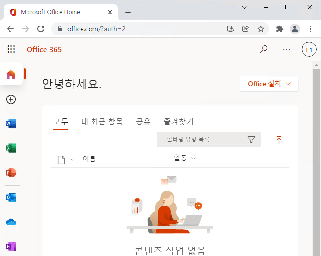Open OneDrive from the sidebar
The height and width of the screenshot is (256, 321).
pos(11,222)
